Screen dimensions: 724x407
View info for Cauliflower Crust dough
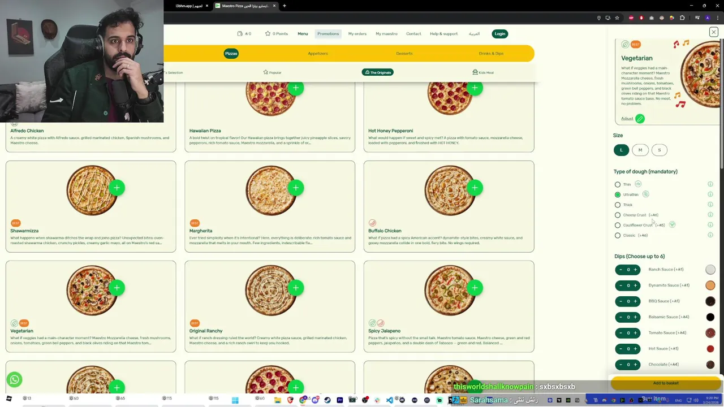click(710, 225)
